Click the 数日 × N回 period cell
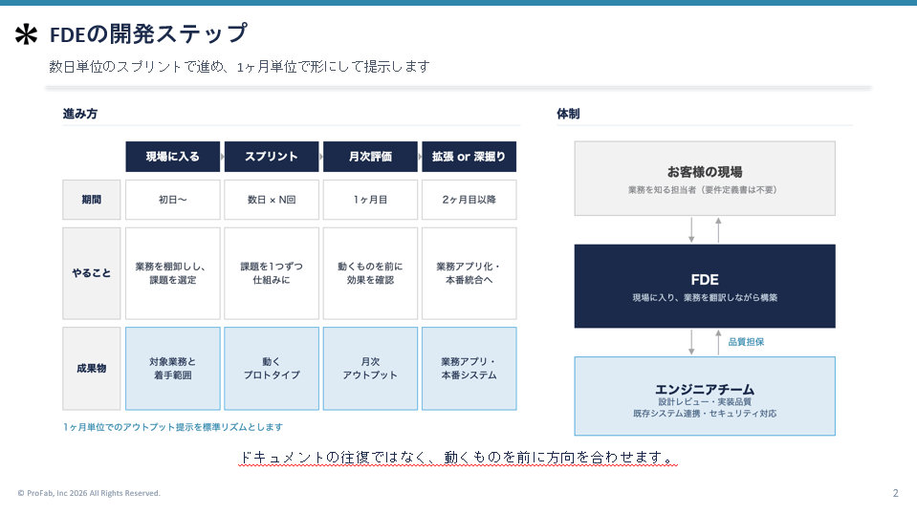Screen dimensions: 917x514 (x=272, y=200)
